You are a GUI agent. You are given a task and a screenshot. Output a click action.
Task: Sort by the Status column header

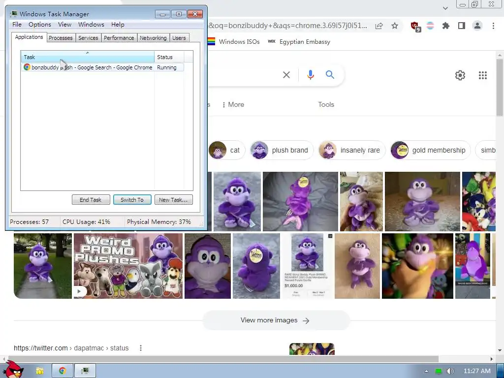169,57
